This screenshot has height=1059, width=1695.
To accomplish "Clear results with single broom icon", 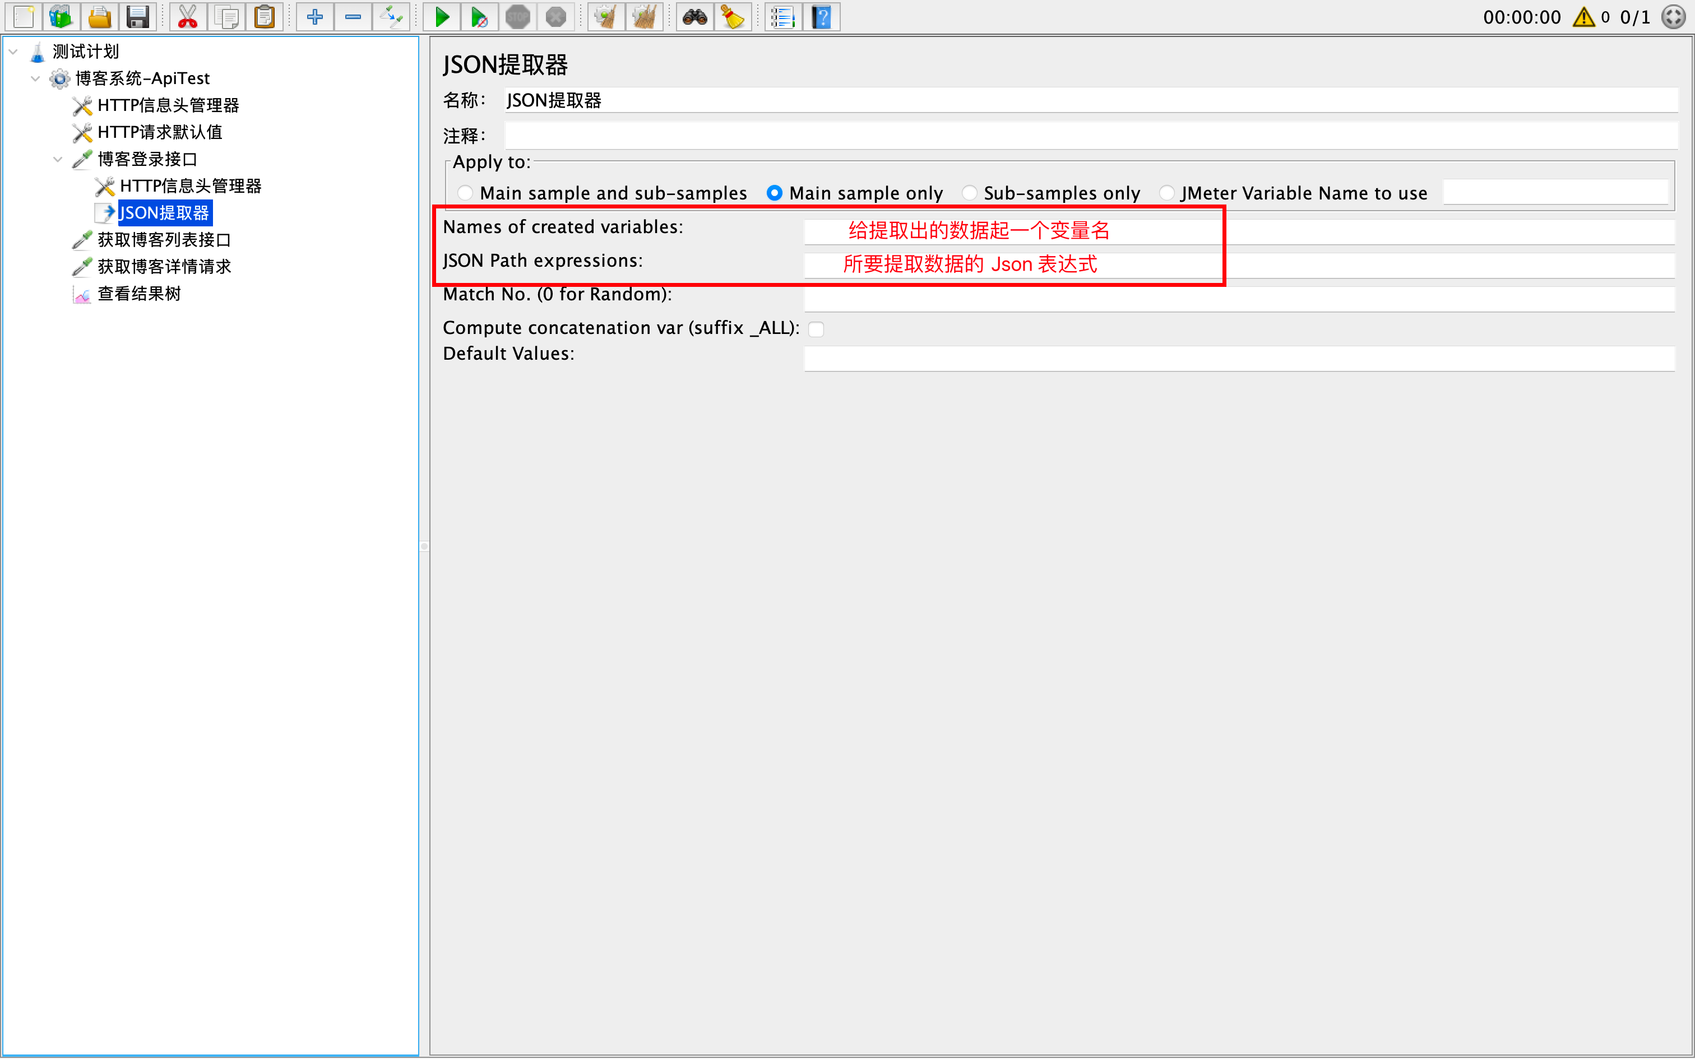I will point(606,17).
